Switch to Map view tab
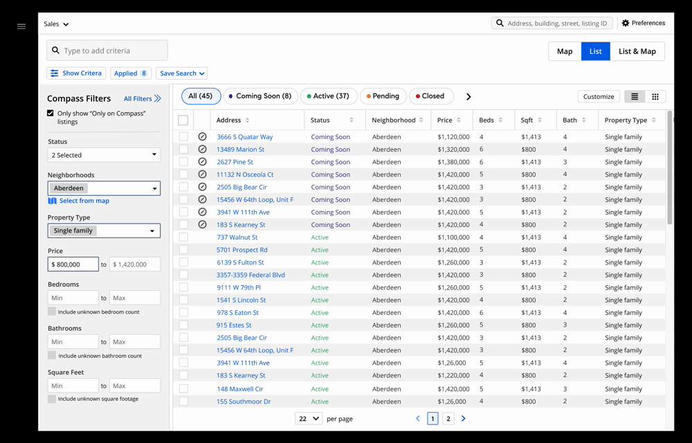 [x=565, y=51]
